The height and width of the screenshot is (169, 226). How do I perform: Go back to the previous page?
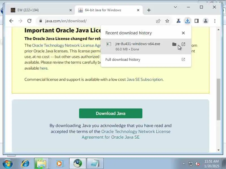[11, 21]
